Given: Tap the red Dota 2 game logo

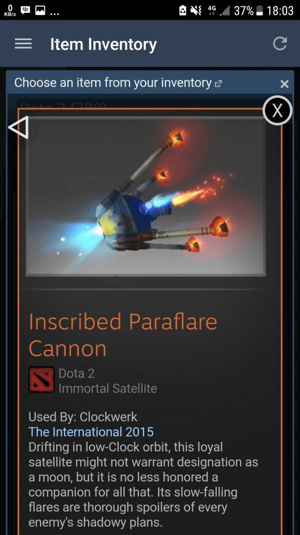Looking at the screenshot, I should pyautogui.click(x=42, y=379).
